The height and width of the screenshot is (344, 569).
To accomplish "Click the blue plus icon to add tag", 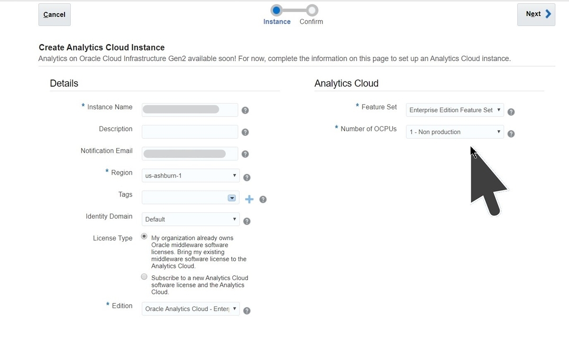I will [x=249, y=199].
